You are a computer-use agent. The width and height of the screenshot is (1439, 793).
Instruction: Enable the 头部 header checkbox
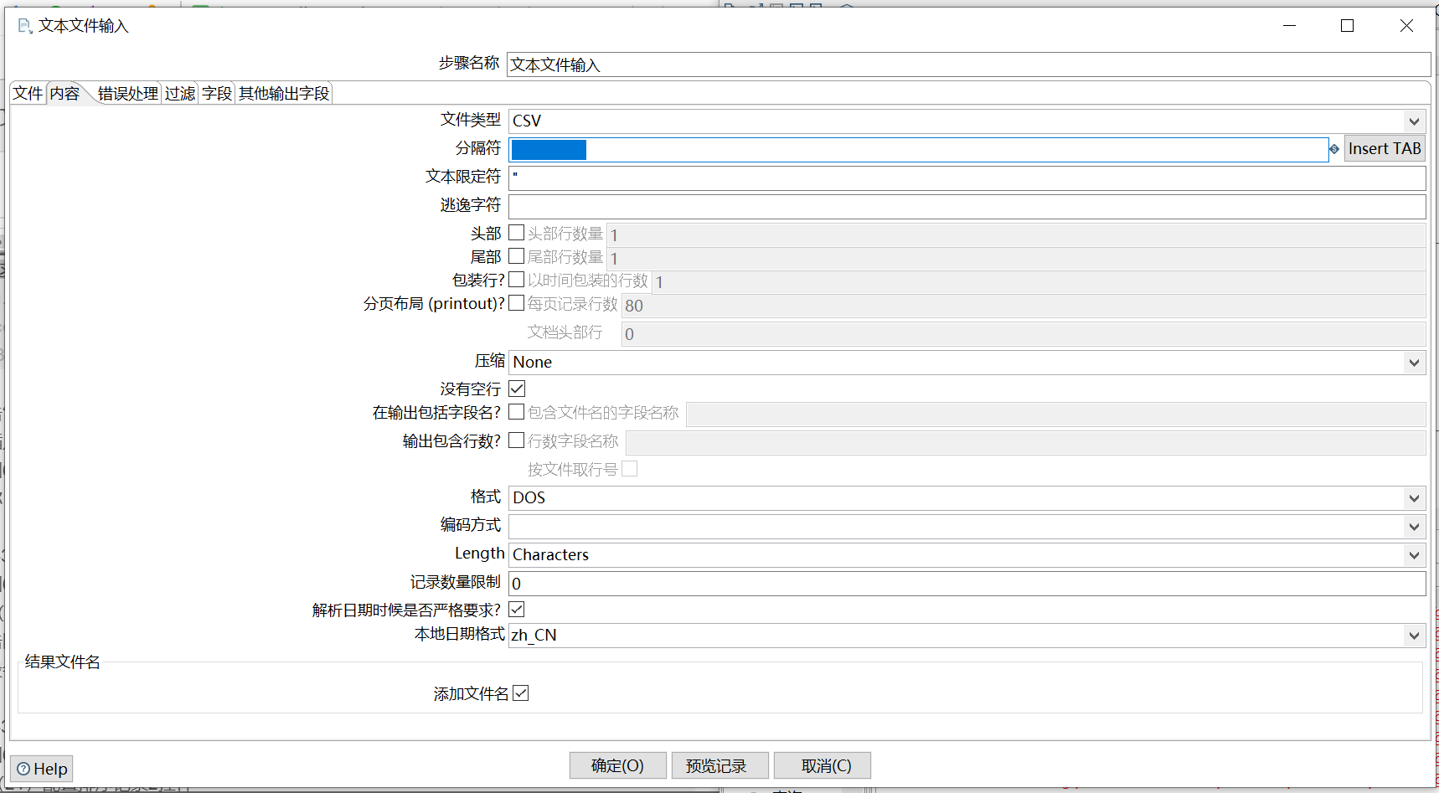coord(517,233)
